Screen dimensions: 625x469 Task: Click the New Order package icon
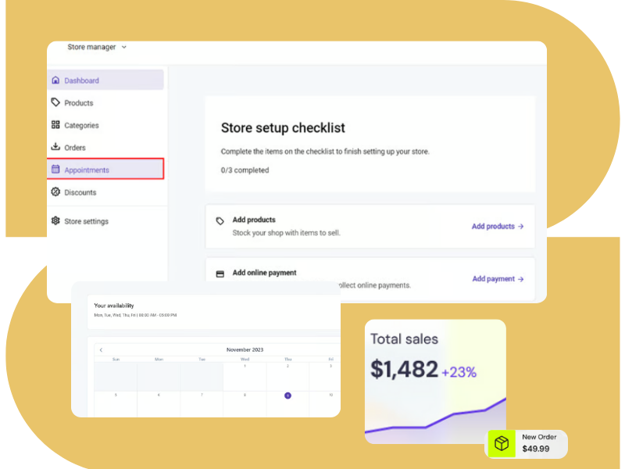[501, 444]
